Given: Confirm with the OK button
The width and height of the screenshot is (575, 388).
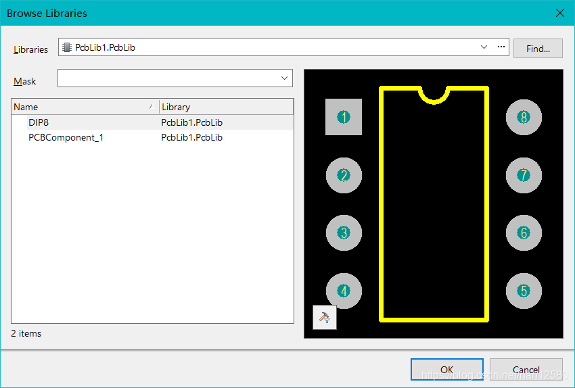Looking at the screenshot, I should (x=446, y=369).
